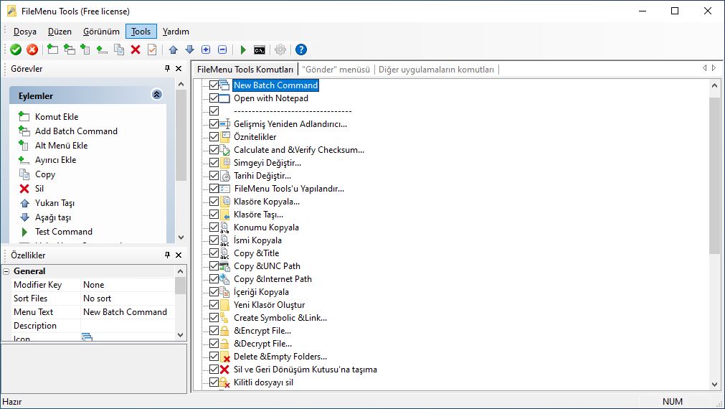Click the collapse all minus toolbar icon
Screen dimensions: 725x409
coord(222,50)
